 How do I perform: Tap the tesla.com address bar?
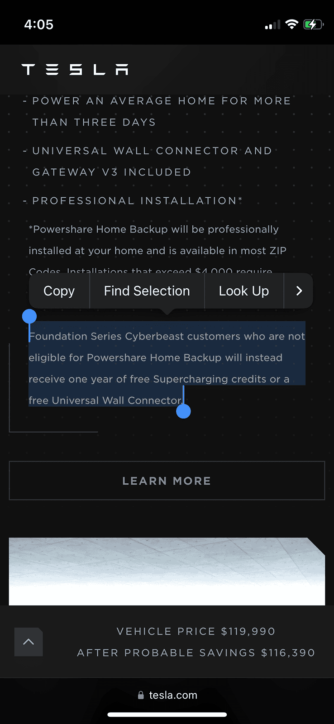tap(167, 695)
